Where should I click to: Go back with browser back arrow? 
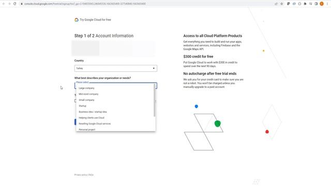click(x=4, y=4)
